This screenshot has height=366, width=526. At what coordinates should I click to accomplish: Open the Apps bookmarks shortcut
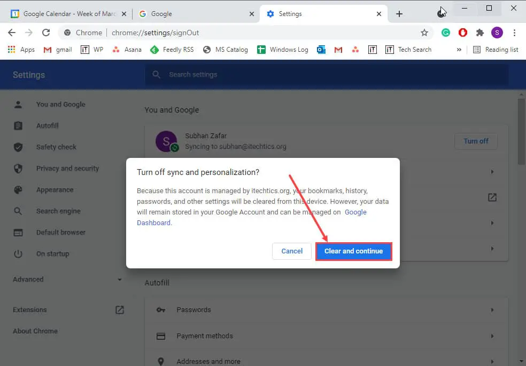click(x=21, y=50)
